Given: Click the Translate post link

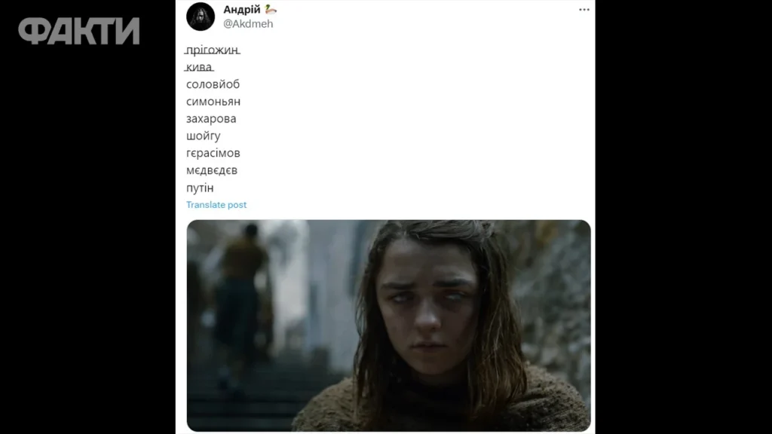Looking at the screenshot, I should click(x=216, y=205).
